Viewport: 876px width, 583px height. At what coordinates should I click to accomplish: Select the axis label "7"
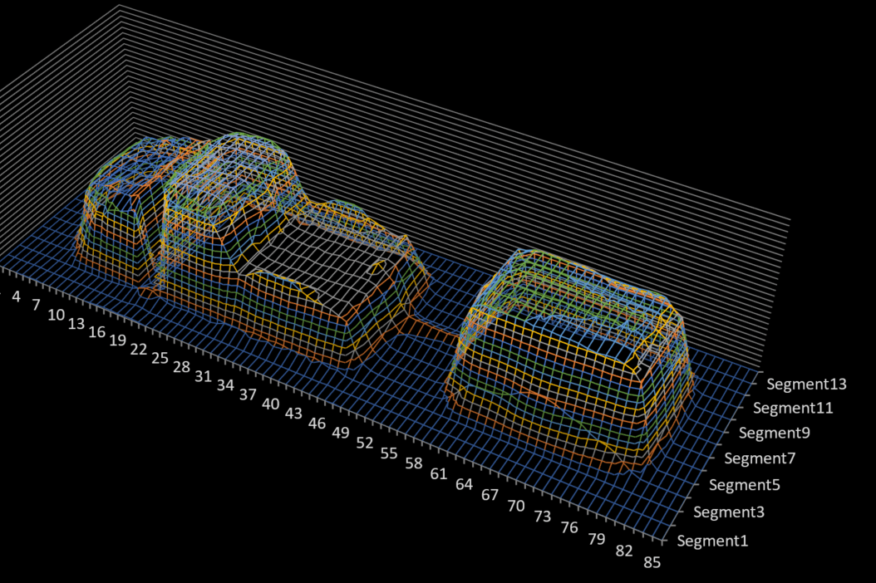(x=36, y=305)
